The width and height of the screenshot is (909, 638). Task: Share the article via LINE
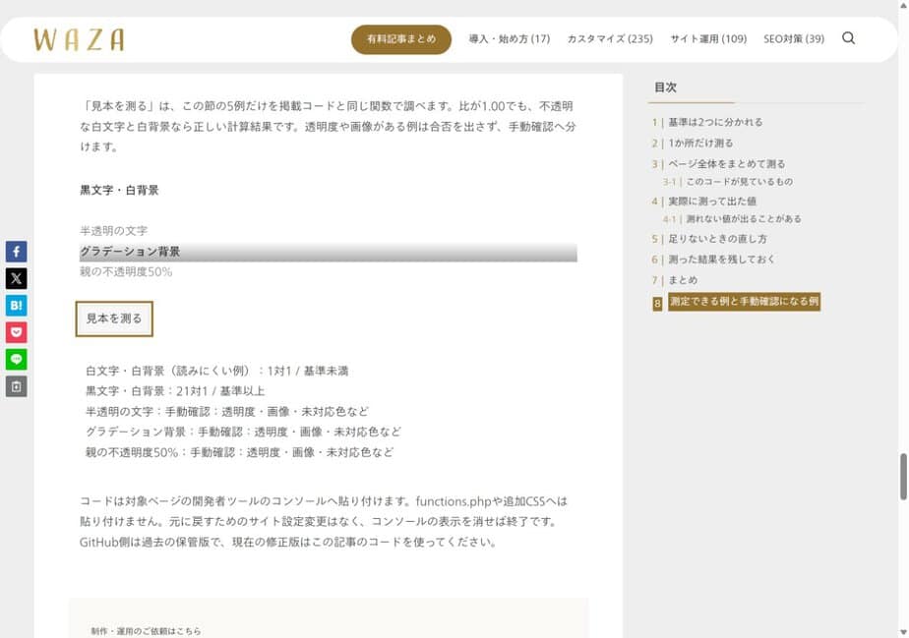click(x=16, y=359)
